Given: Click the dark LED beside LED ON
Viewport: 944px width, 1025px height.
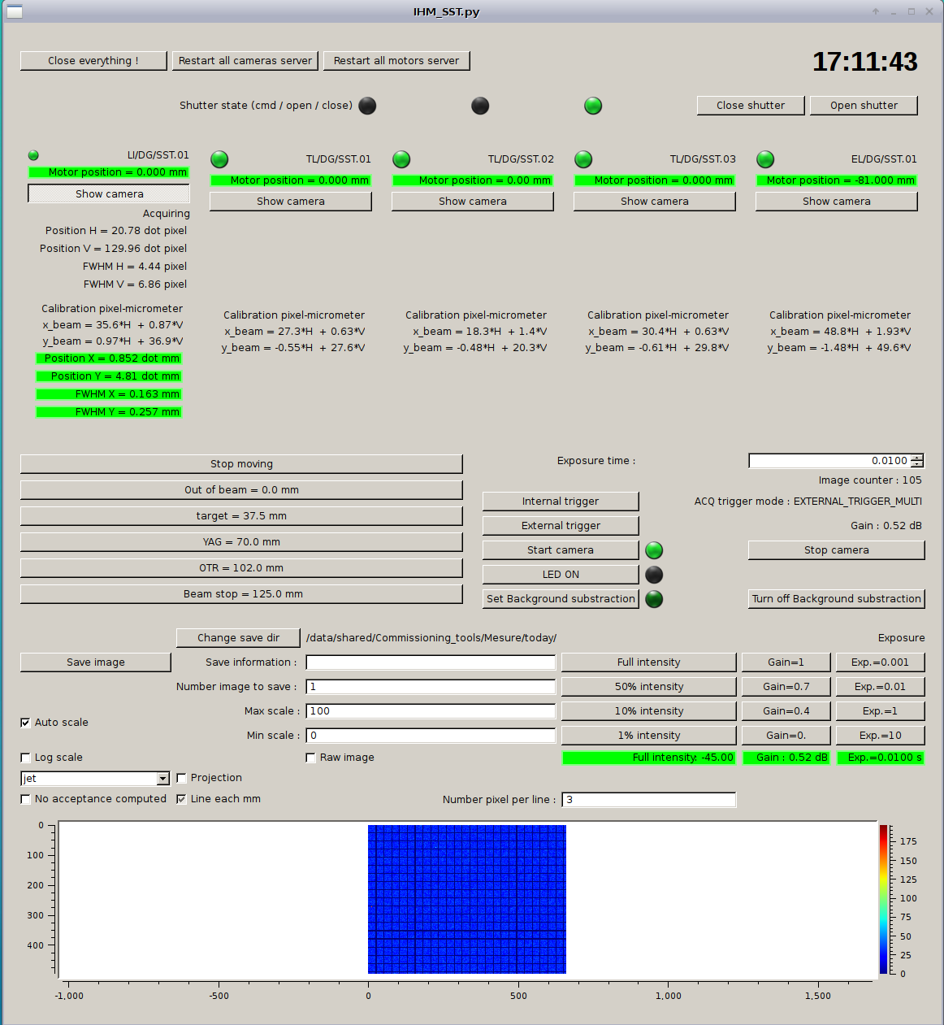Looking at the screenshot, I should click(654, 575).
